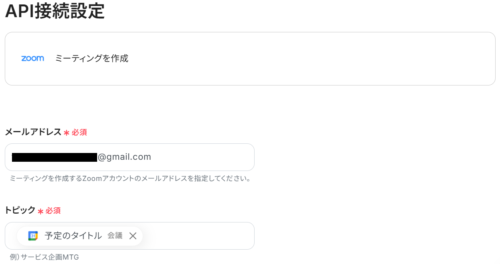Click the blank area of the Zoom action card

tap(312, 59)
